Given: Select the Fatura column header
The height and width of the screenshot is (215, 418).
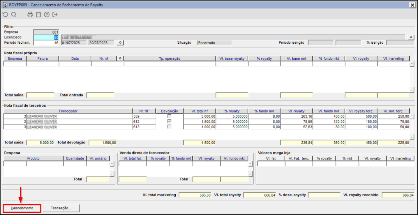Looking at the screenshot, I should [x=43, y=59].
